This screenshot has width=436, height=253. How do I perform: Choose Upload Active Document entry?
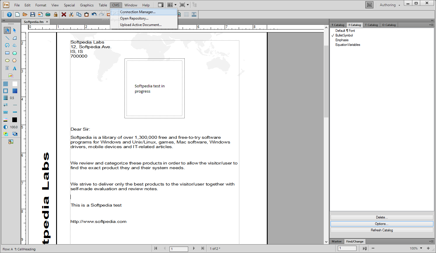(x=144, y=25)
